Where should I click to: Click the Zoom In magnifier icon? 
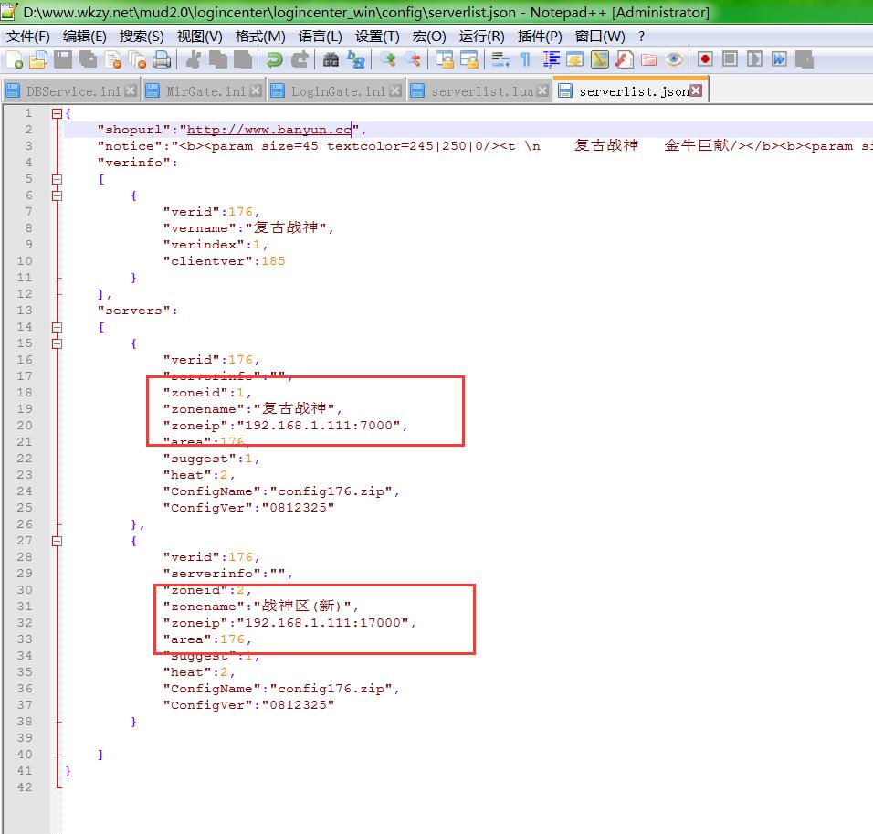389,60
